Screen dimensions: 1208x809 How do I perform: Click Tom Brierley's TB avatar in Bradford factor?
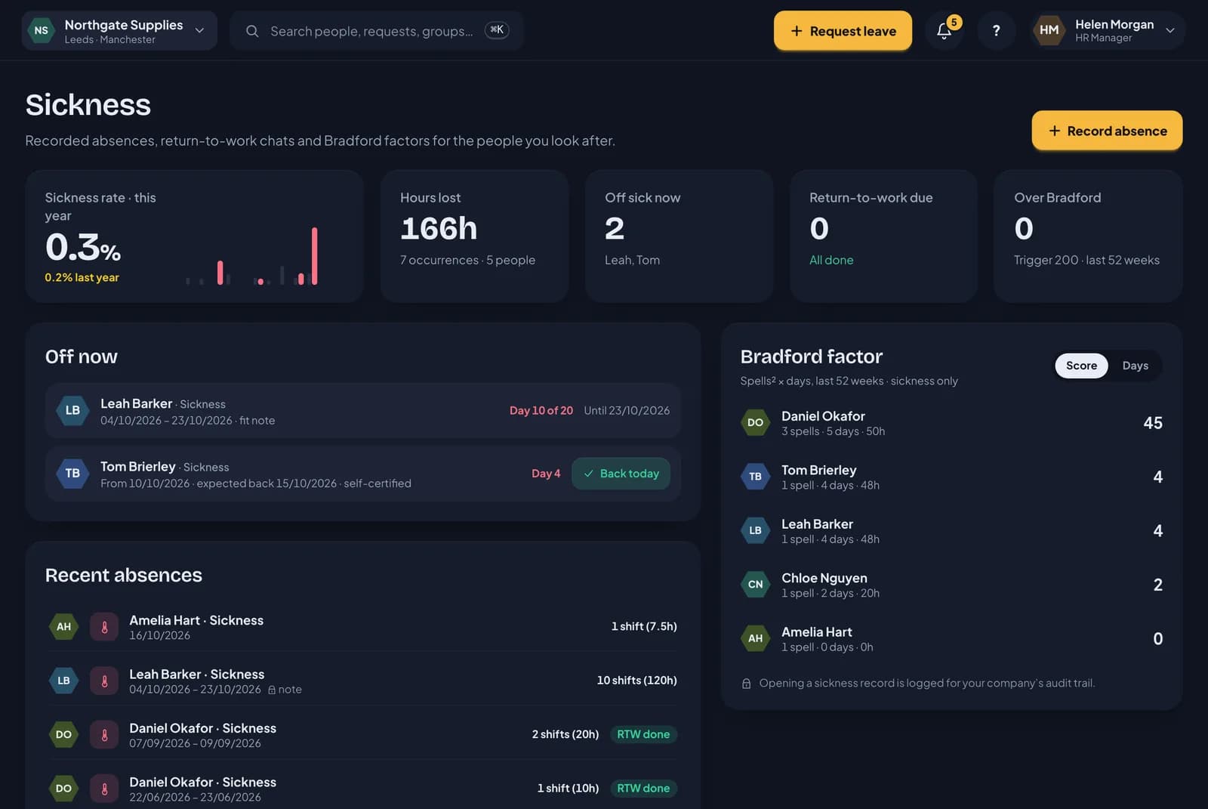[x=755, y=477]
